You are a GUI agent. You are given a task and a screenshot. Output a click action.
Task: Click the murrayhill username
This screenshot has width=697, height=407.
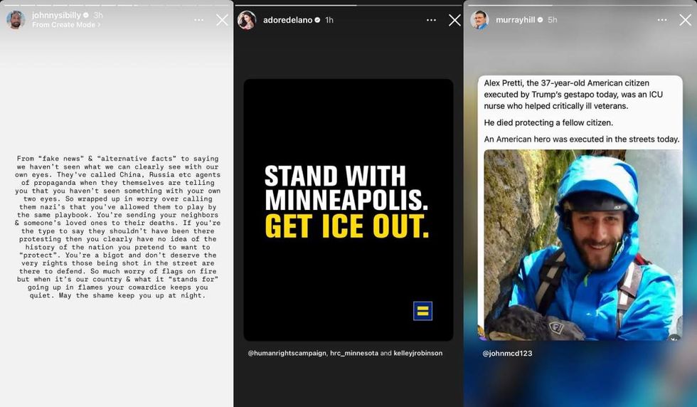coord(515,20)
